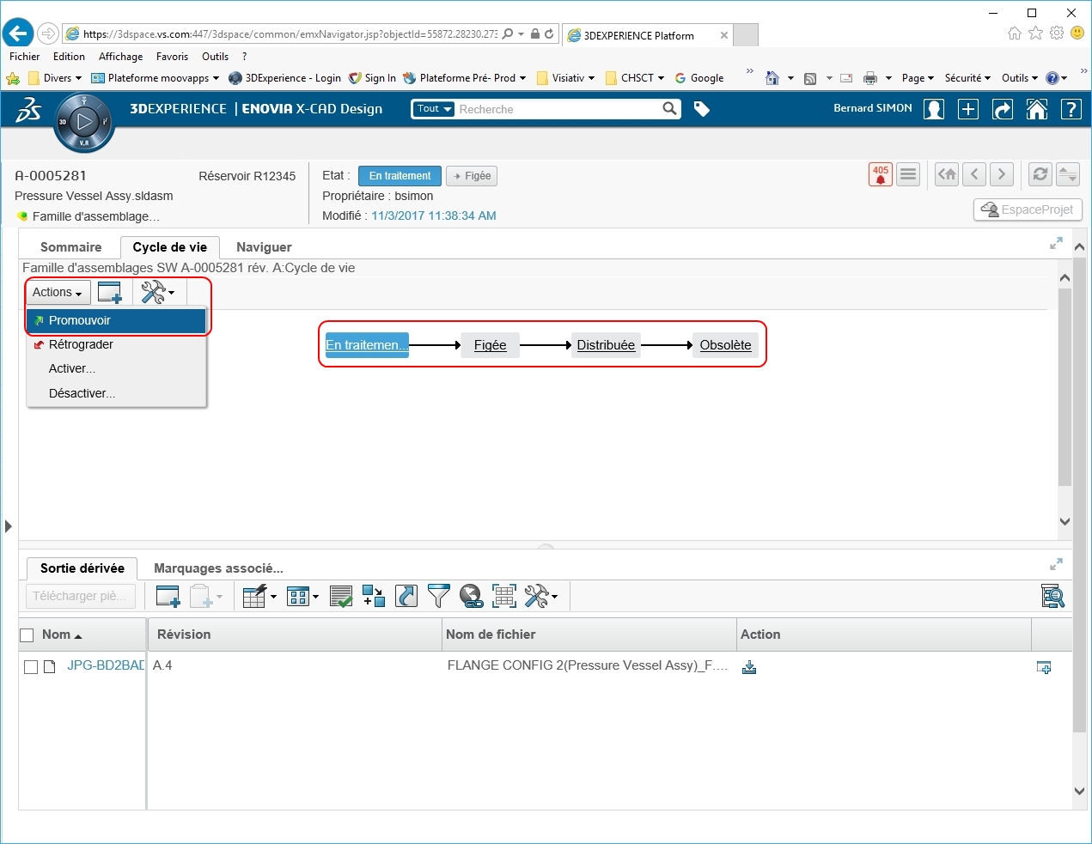Click En traitement state button in header

400,176
